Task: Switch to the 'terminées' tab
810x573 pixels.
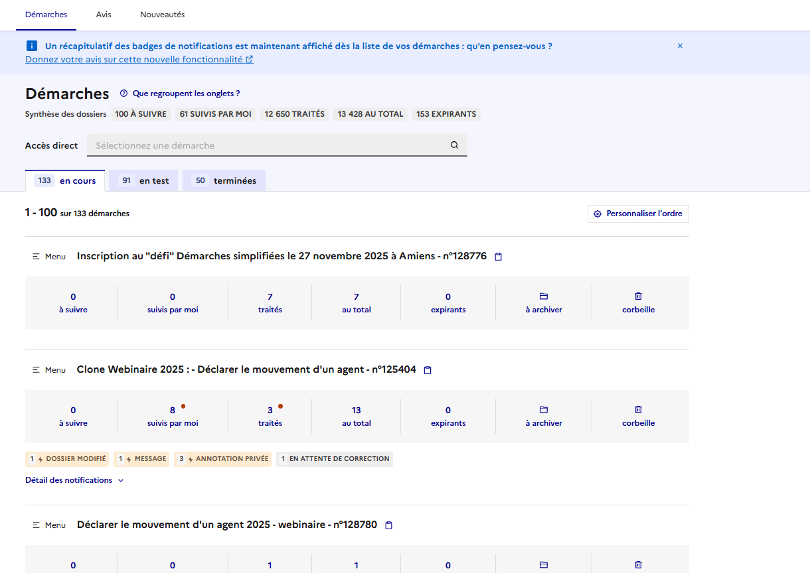Action: point(225,180)
